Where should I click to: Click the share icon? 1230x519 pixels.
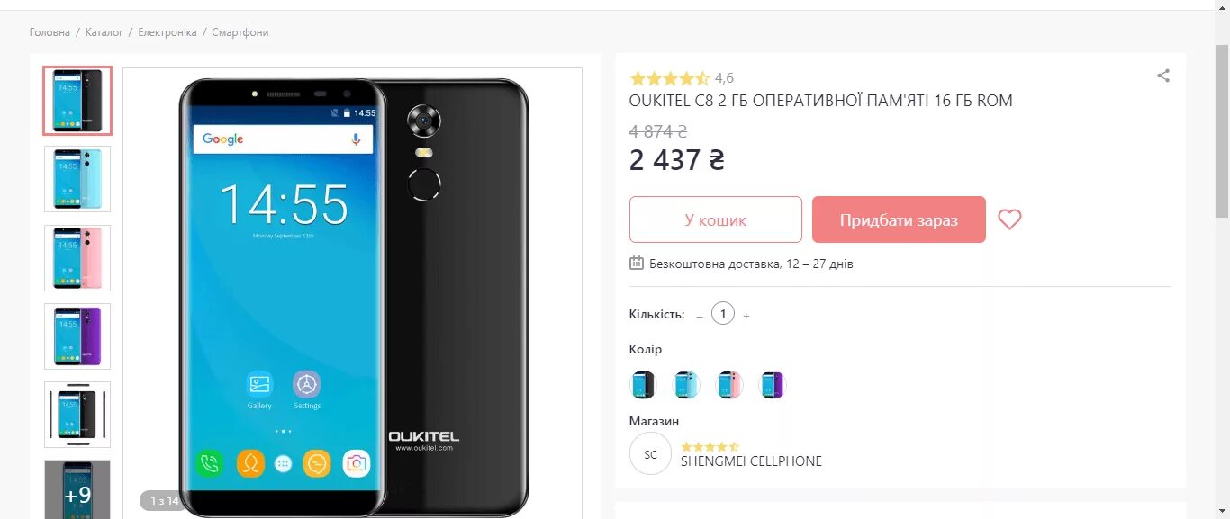click(1163, 76)
